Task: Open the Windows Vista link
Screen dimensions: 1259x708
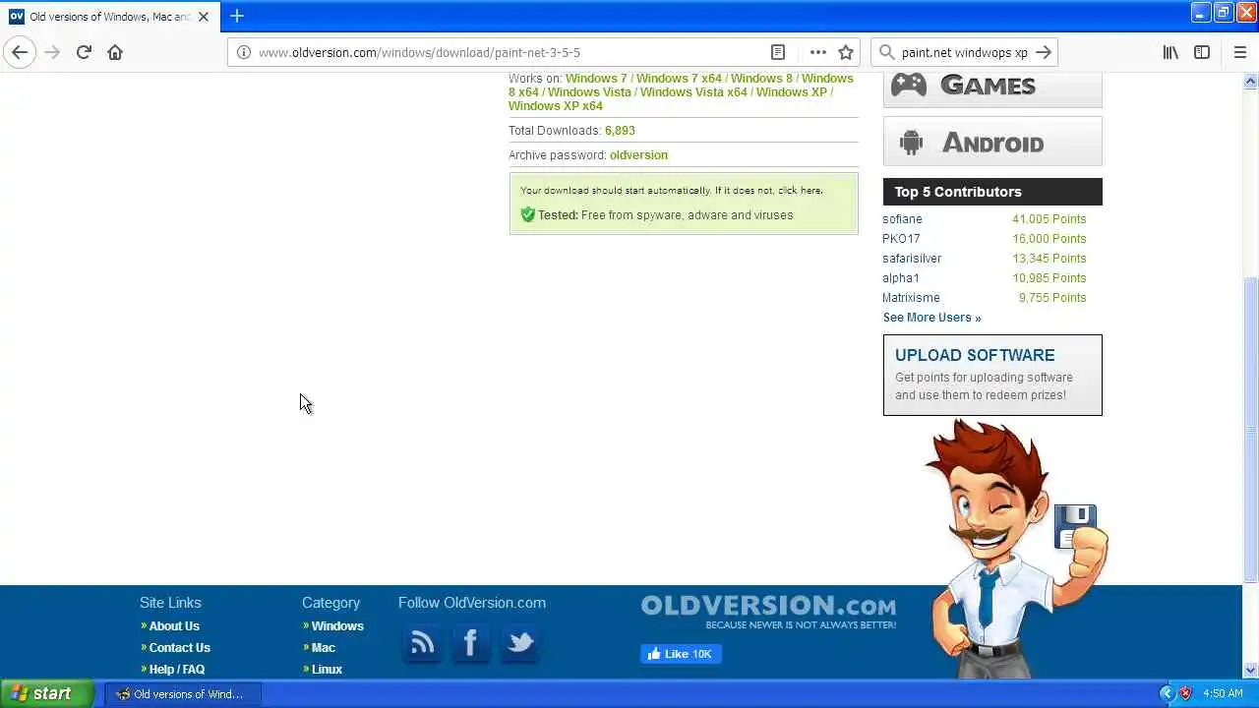Action: tap(589, 92)
